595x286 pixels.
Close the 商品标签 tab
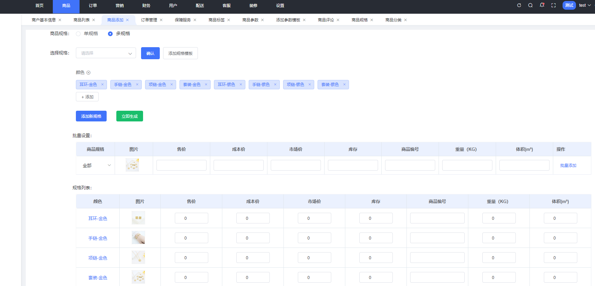pyautogui.click(x=229, y=20)
